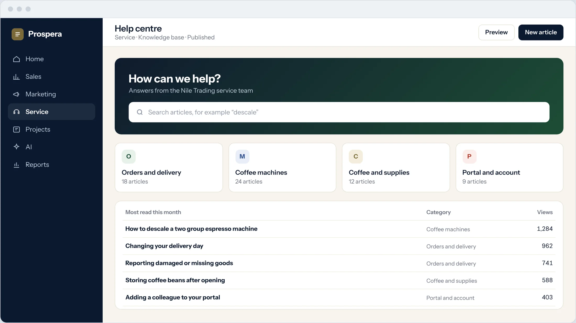Open 'How to descale a two group espresso machine'

click(191, 229)
